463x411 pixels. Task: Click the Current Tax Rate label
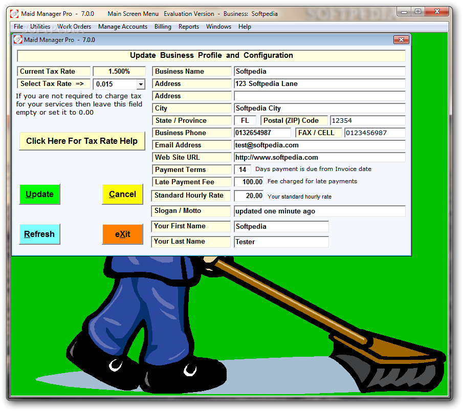54,72
